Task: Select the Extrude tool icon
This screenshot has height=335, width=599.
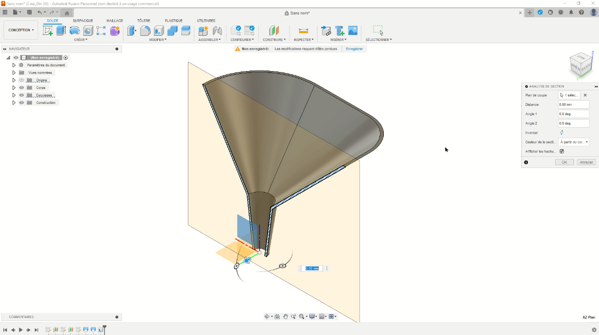Action: 61,31
